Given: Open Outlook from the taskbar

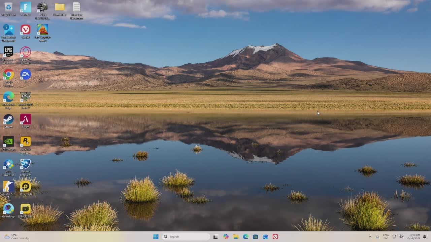Looking at the screenshot, I should 265,237.
